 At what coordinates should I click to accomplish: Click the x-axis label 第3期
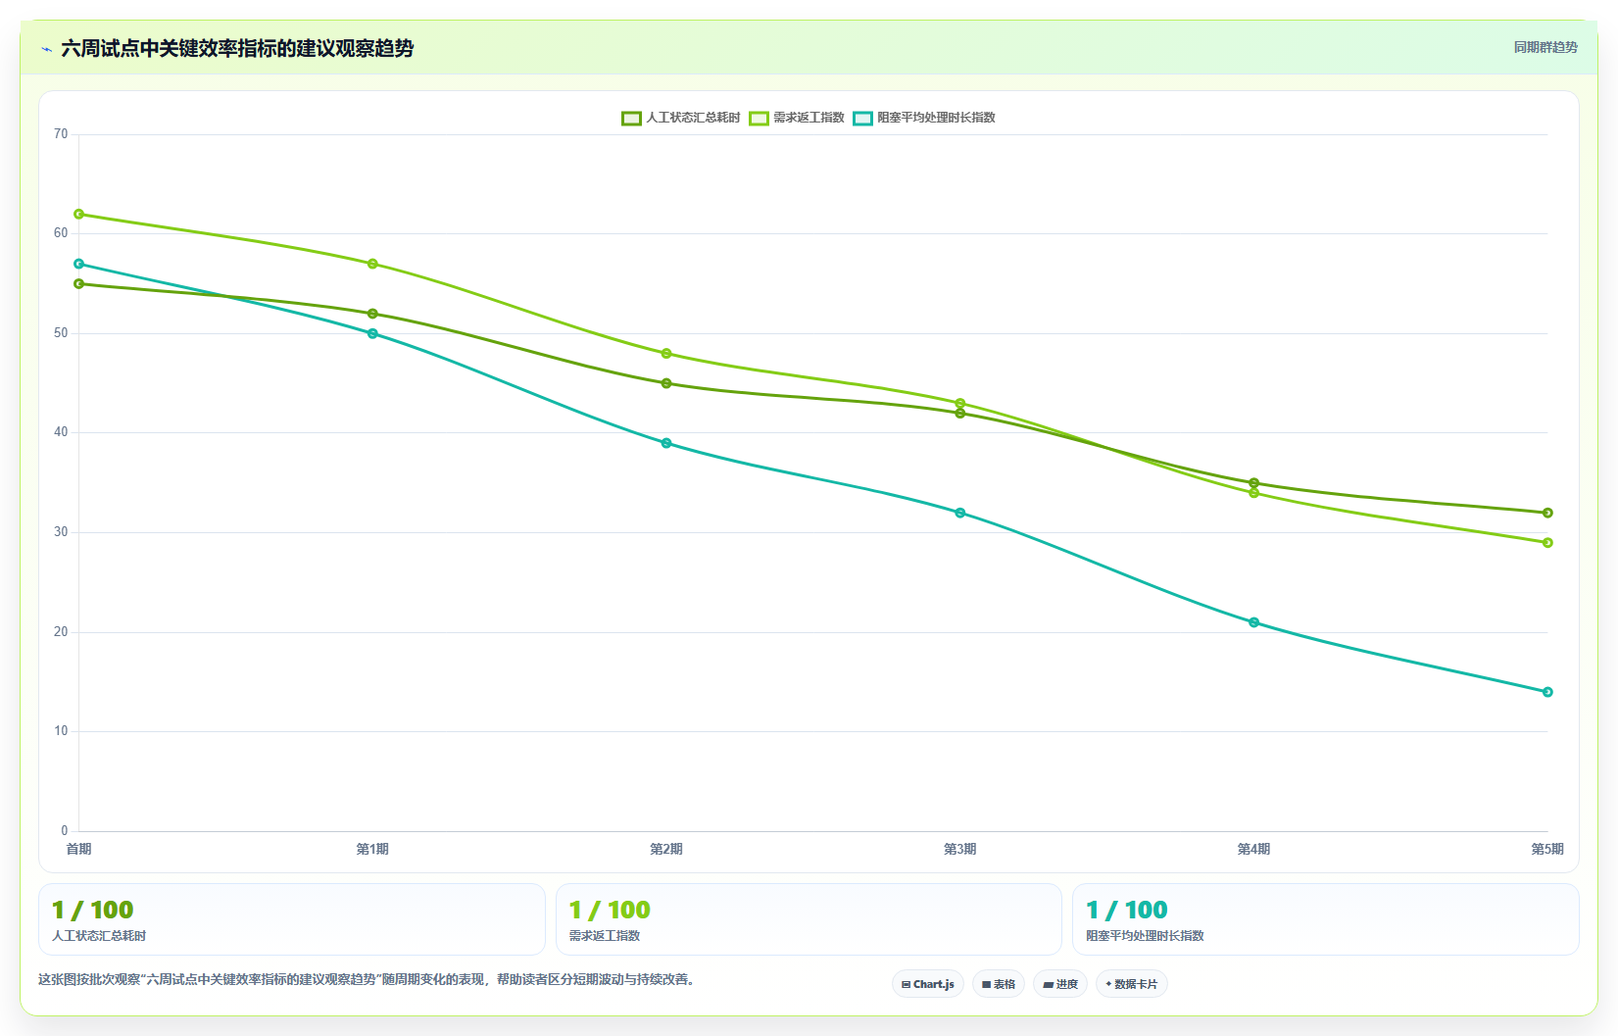pyautogui.click(x=960, y=849)
